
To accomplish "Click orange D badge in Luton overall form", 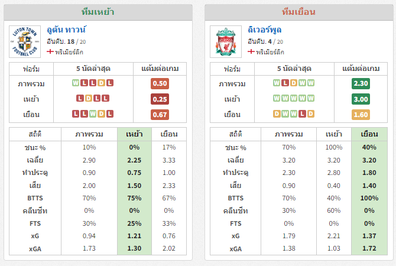I will point(101,83).
